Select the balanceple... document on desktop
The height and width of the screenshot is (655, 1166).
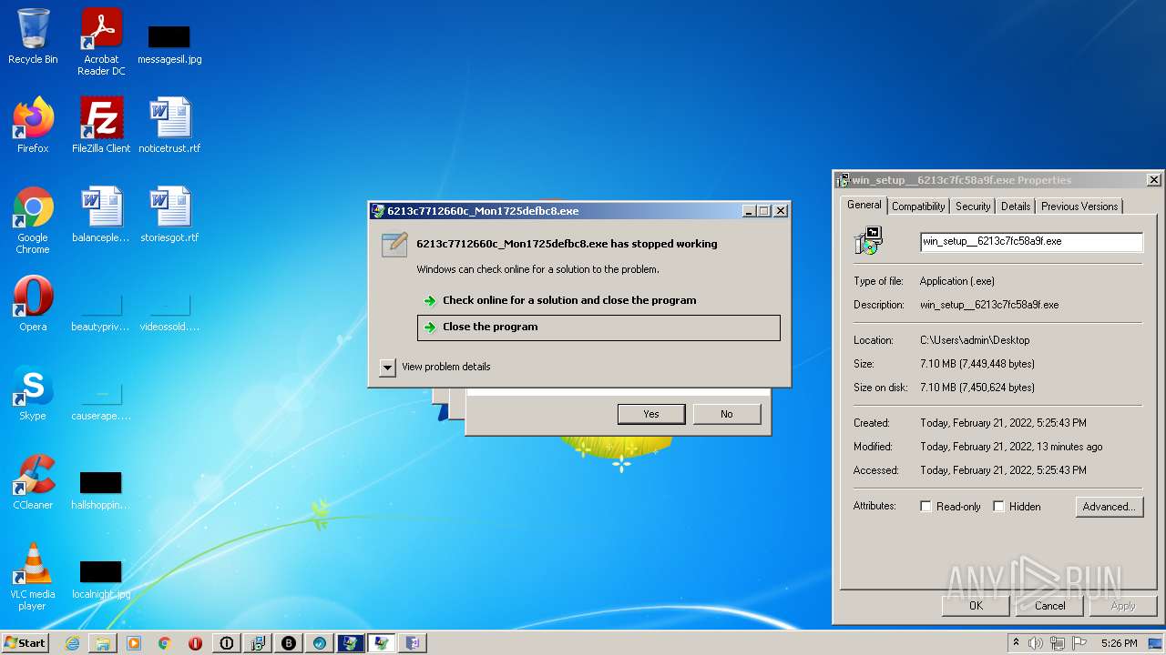101,215
